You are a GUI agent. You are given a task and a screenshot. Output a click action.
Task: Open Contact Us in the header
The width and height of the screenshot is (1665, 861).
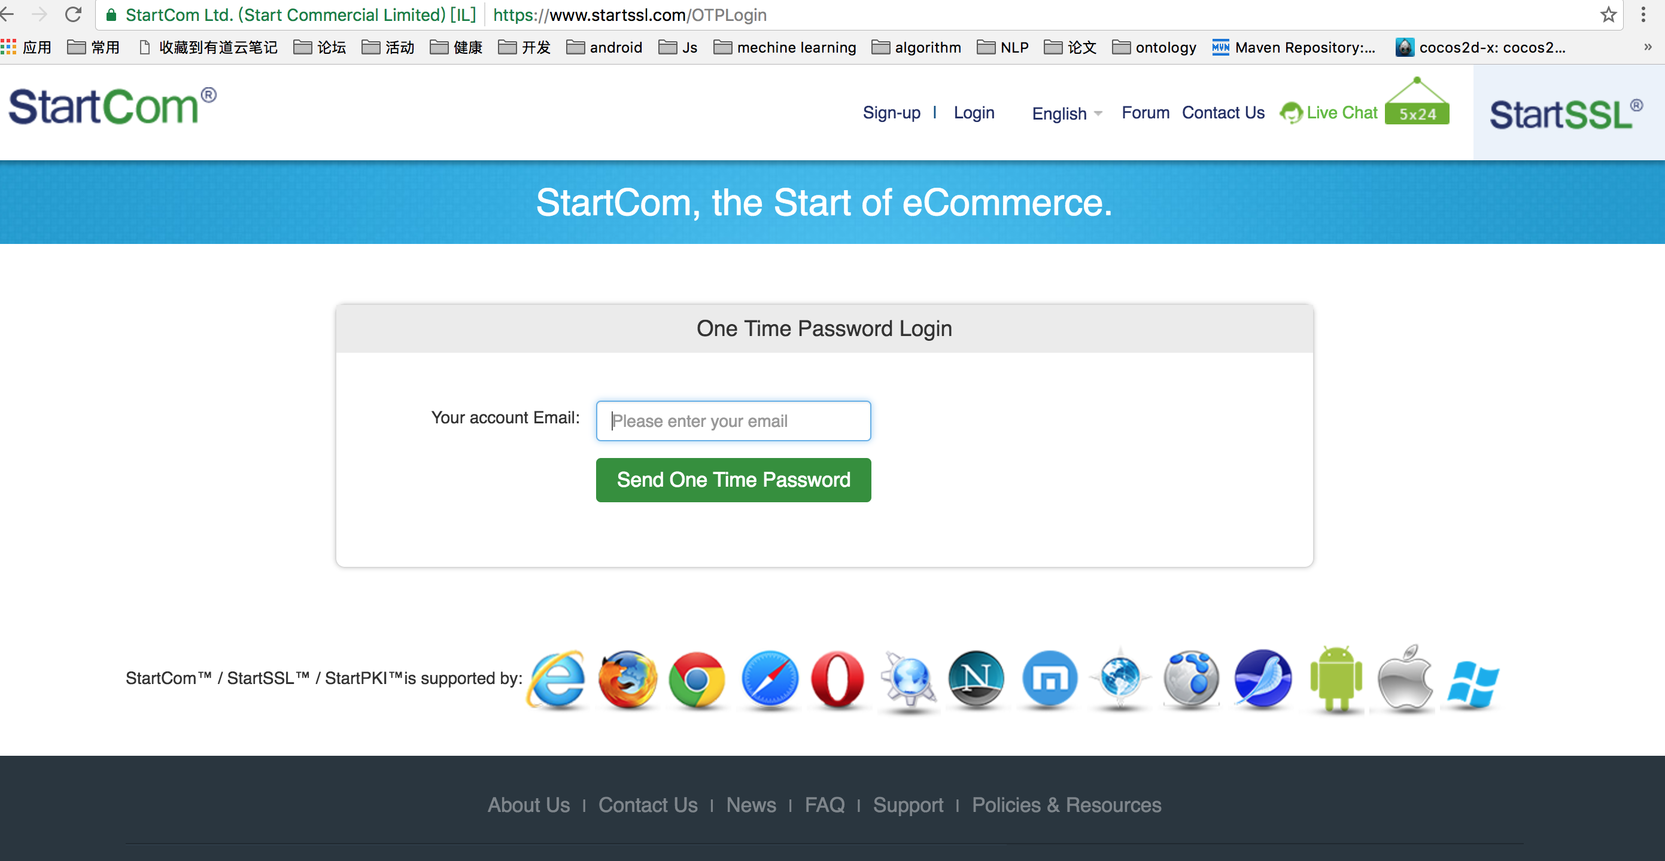click(1223, 113)
